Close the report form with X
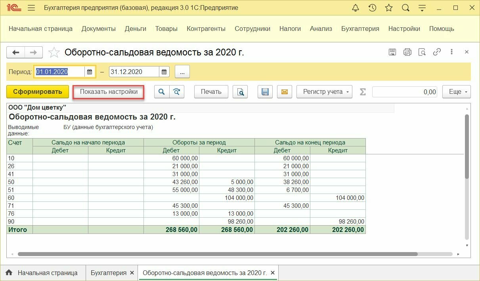 [x=467, y=52]
